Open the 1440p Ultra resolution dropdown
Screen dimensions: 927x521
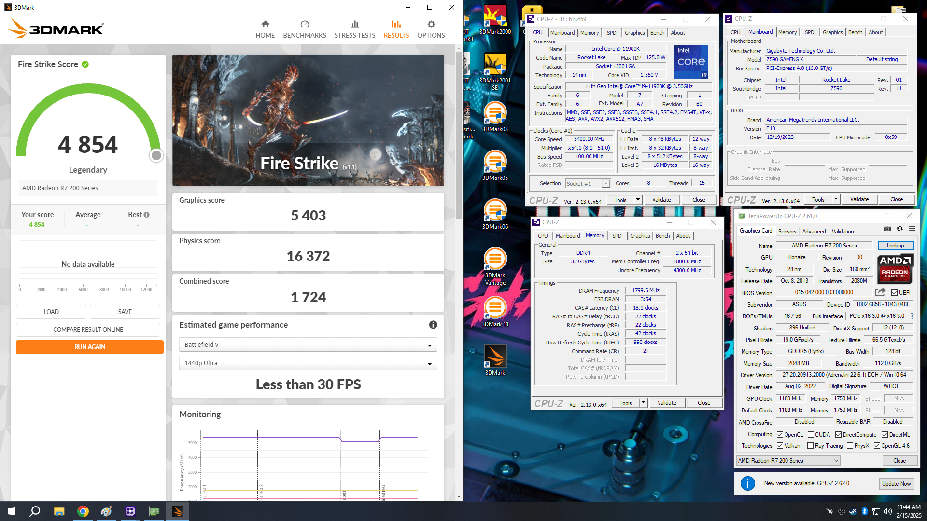308,363
